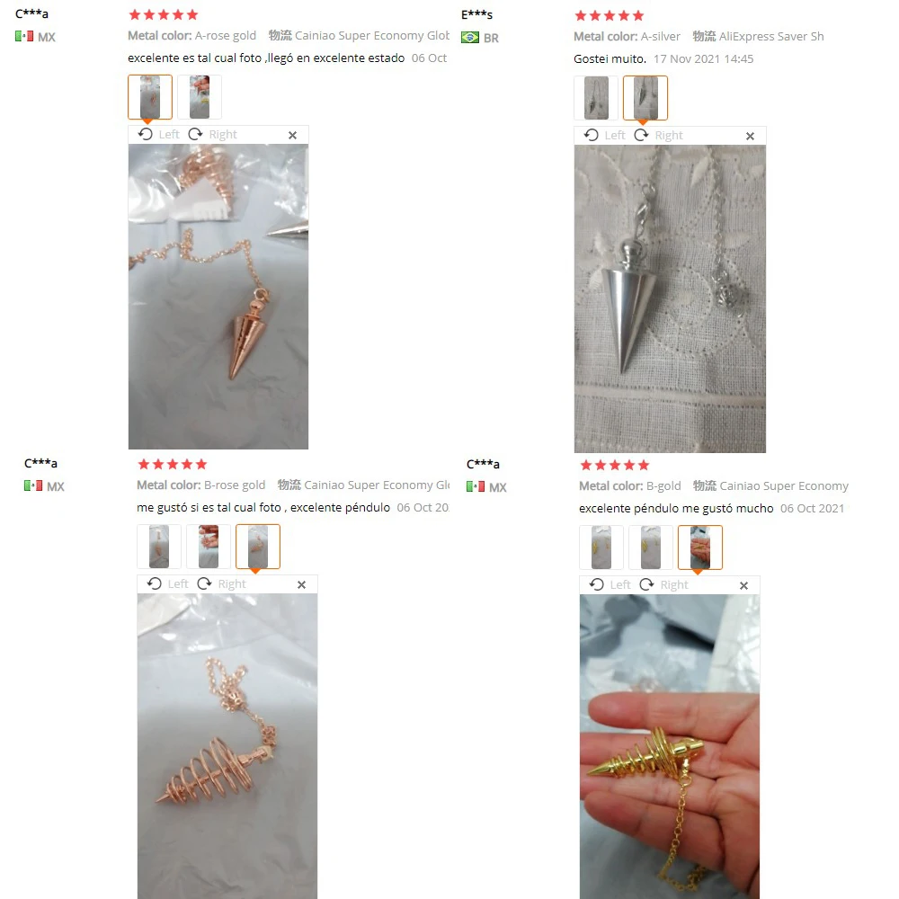Rotate the rose gold cone photo left
The width and height of the screenshot is (899, 899).
pyautogui.click(x=159, y=134)
